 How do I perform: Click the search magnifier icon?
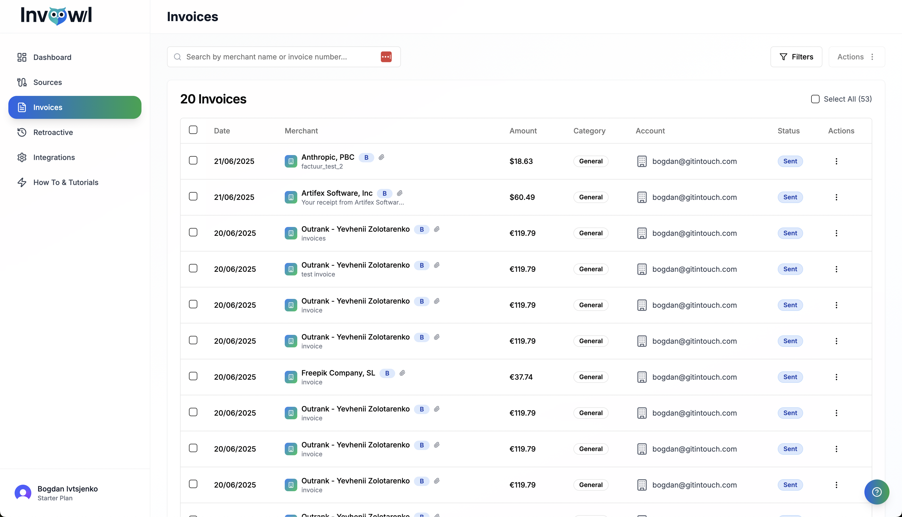177,57
